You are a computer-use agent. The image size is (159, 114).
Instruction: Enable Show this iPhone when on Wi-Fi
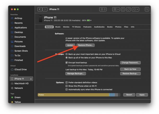click(x=66, y=86)
